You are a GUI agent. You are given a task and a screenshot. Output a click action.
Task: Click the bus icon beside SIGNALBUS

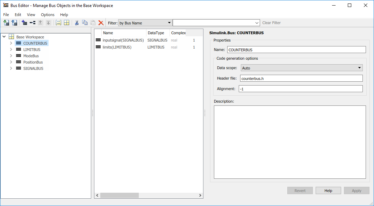click(x=19, y=68)
